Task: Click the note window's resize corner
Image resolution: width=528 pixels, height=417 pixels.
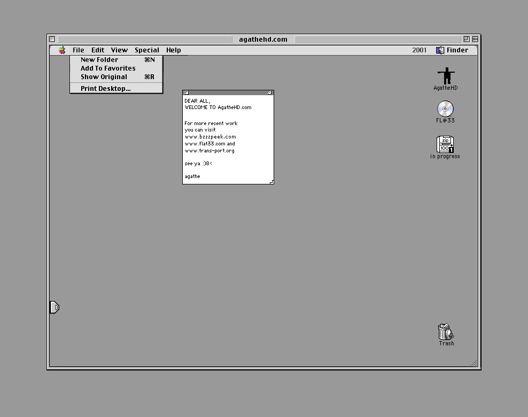Action: click(x=271, y=182)
